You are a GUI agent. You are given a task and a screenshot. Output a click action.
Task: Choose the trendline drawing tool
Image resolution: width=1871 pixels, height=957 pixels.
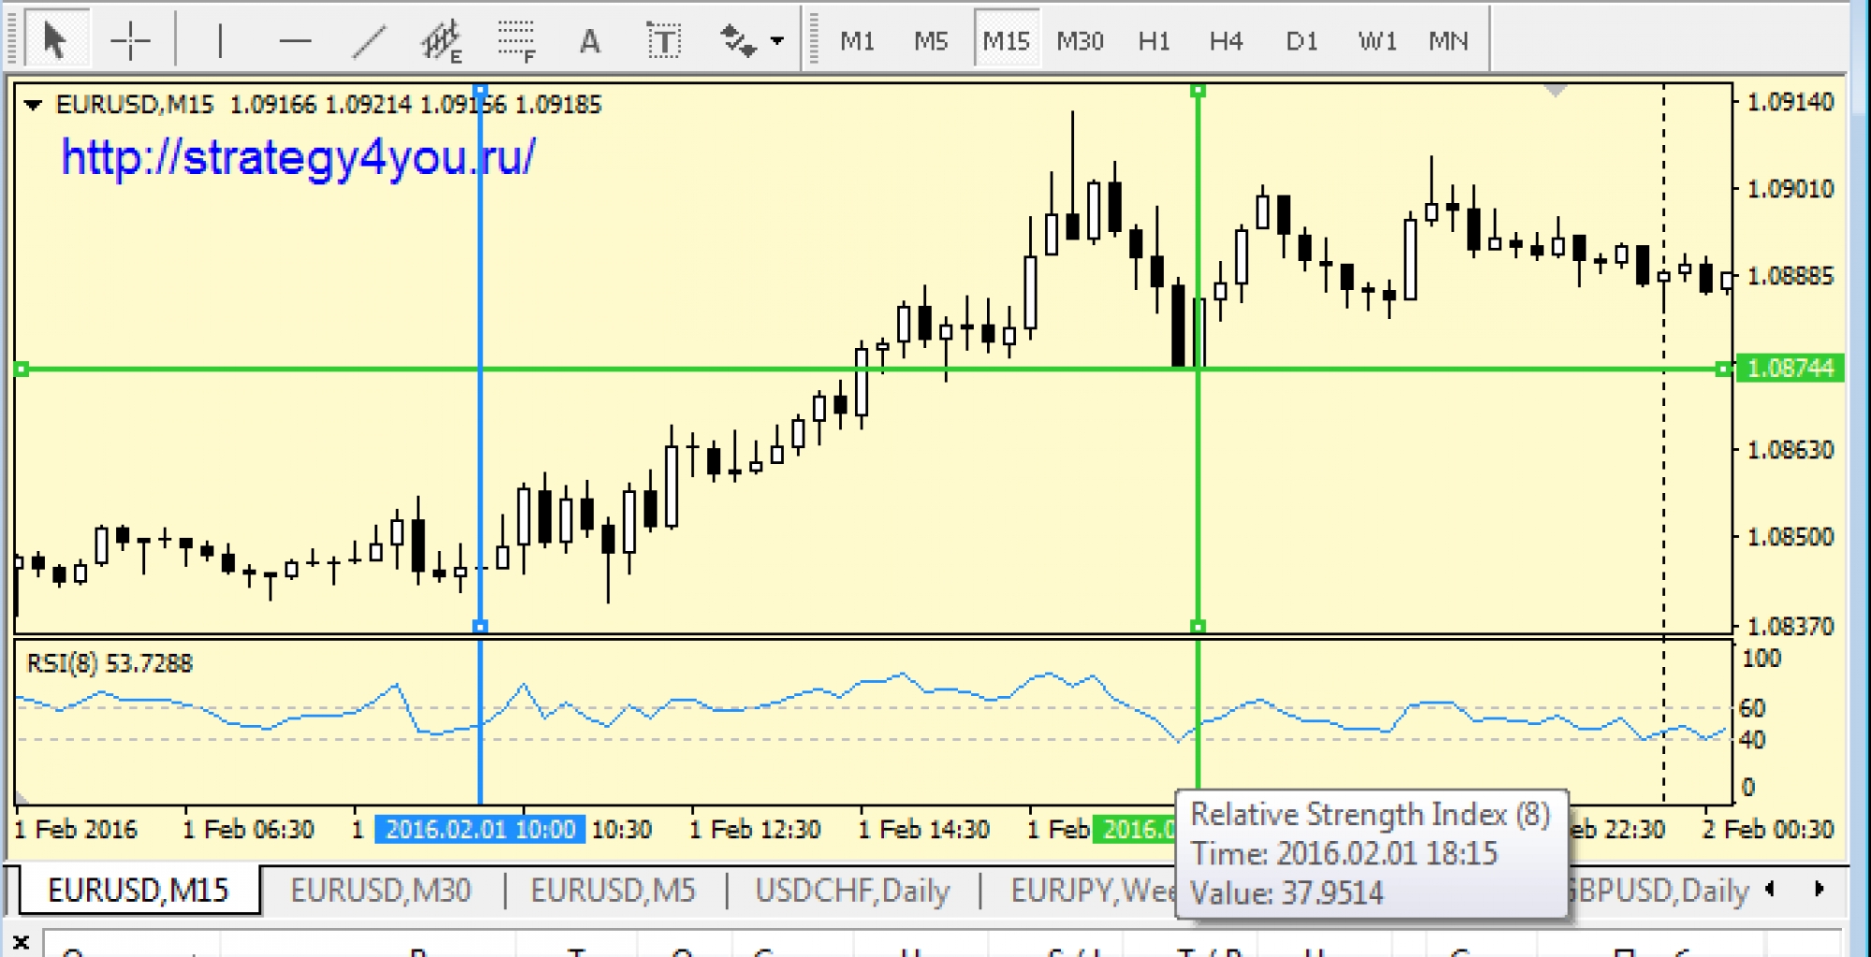(369, 40)
